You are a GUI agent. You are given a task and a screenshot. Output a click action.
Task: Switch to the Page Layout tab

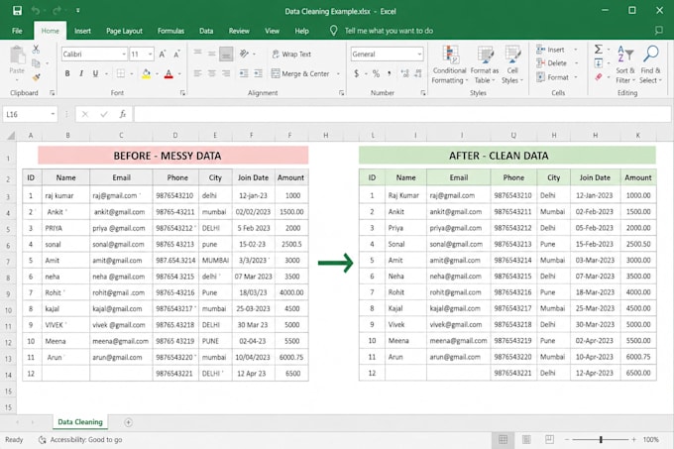point(124,31)
